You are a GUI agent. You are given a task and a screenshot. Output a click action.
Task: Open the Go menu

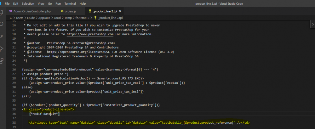50,3
